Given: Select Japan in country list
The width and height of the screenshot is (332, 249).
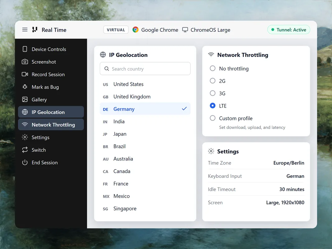Looking at the screenshot, I should [145, 134].
